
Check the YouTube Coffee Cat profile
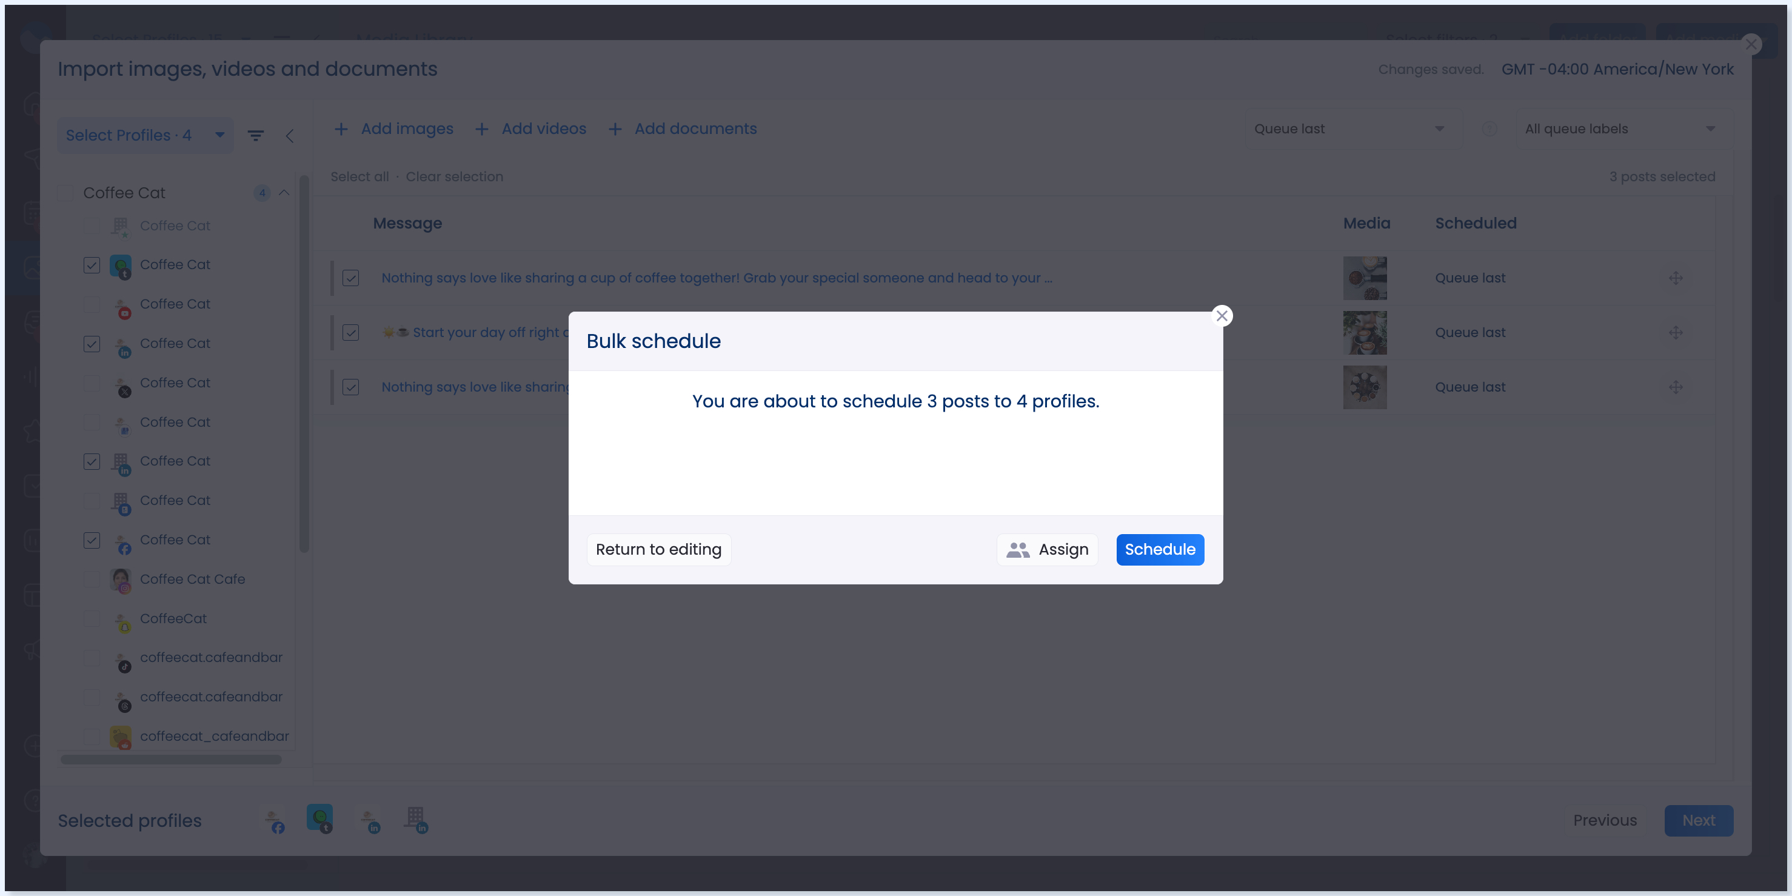pyautogui.click(x=92, y=305)
